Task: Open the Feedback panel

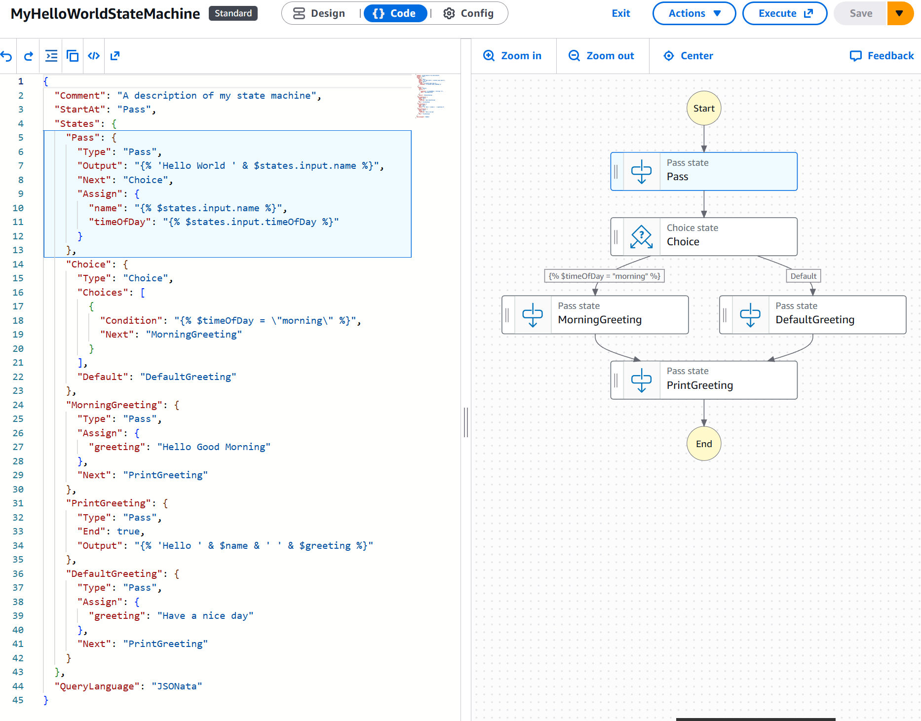Action: click(882, 55)
